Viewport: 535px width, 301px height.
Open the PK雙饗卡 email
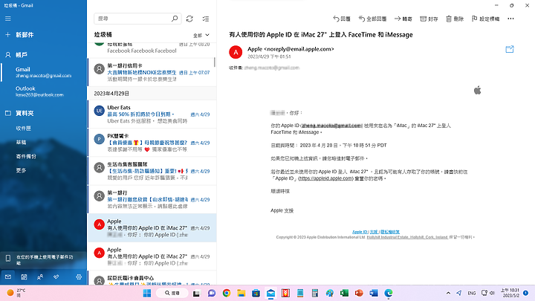point(152,142)
